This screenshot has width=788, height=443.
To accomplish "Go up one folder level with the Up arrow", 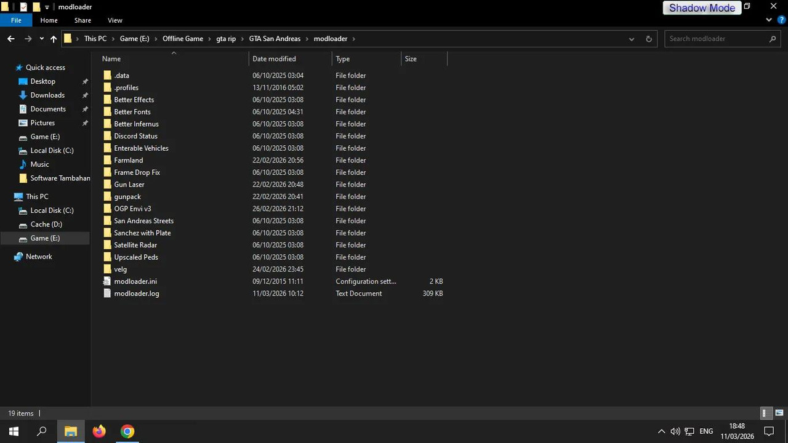I will click(x=54, y=39).
